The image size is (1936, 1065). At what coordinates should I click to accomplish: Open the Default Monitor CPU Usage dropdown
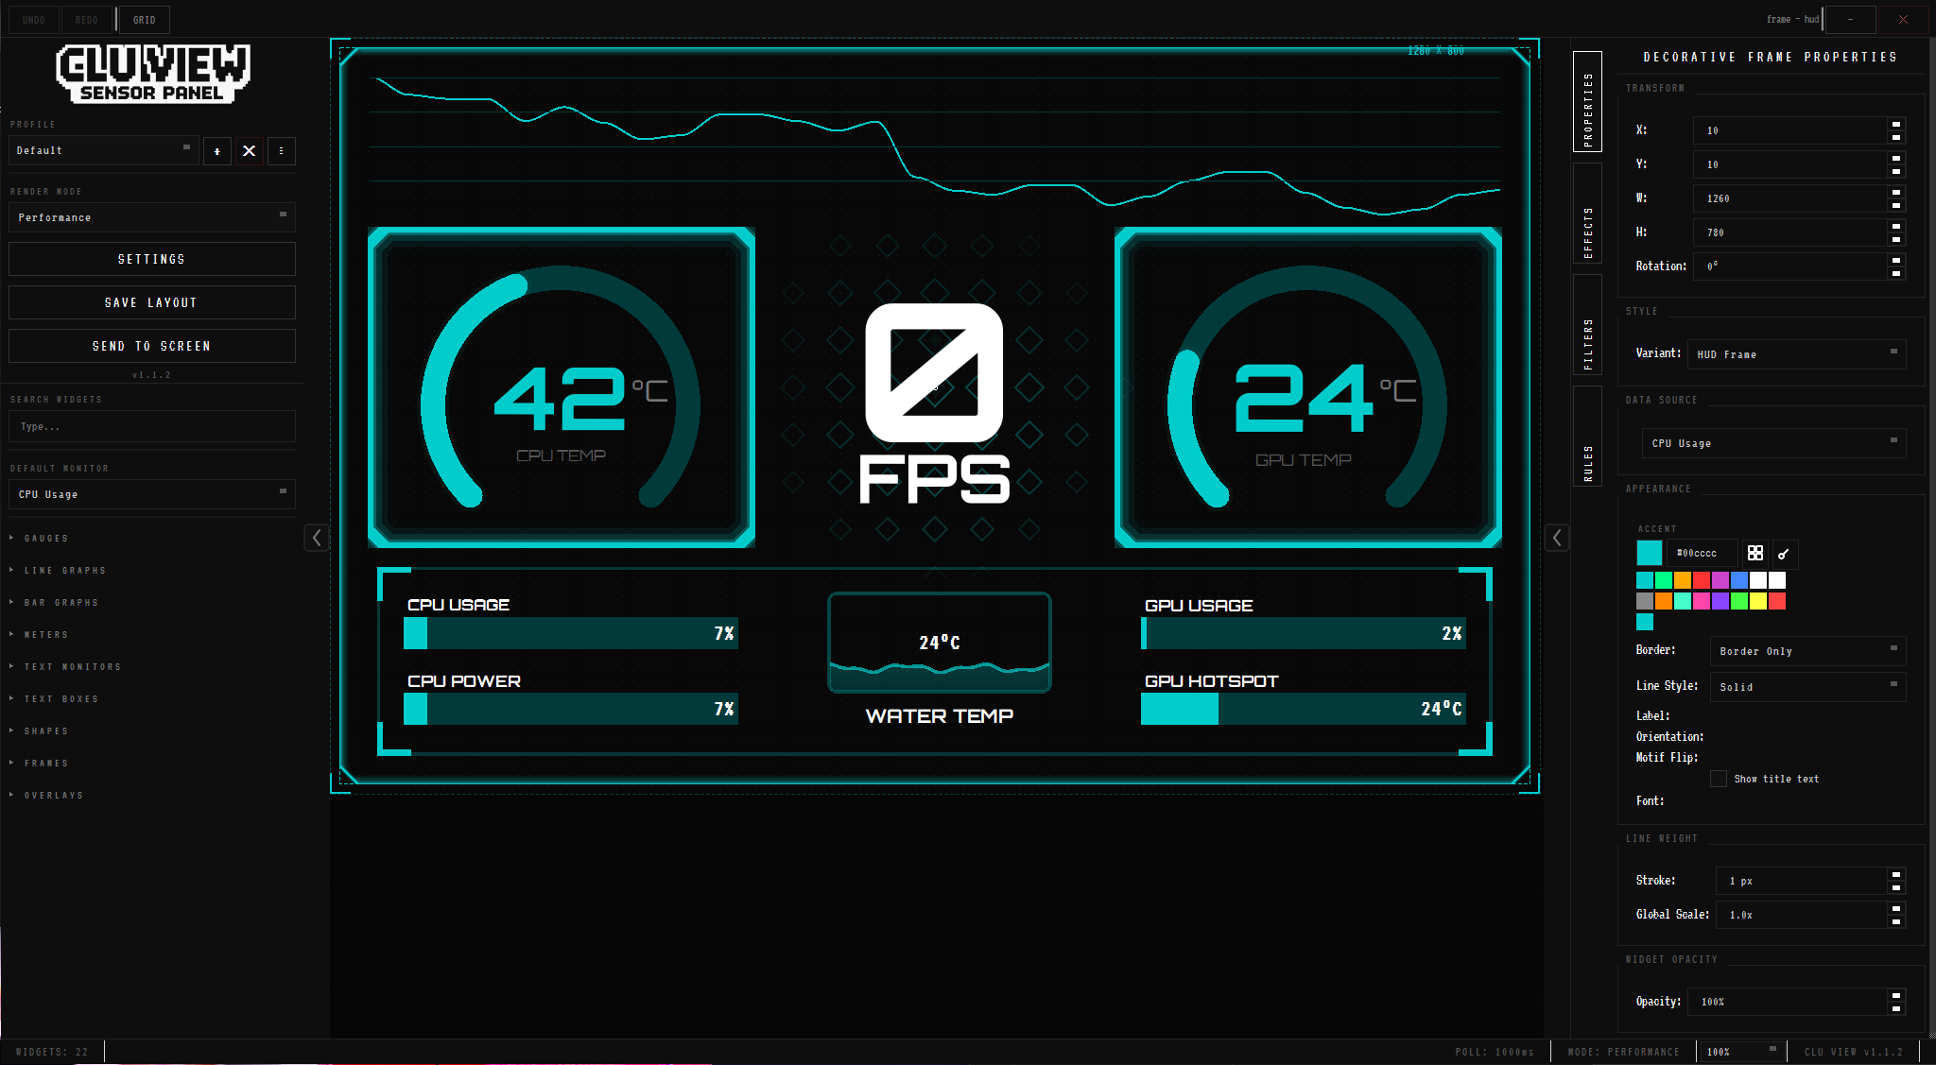(x=152, y=494)
